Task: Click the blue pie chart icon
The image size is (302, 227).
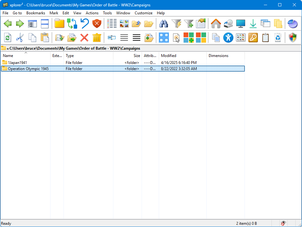Action: (292, 24)
